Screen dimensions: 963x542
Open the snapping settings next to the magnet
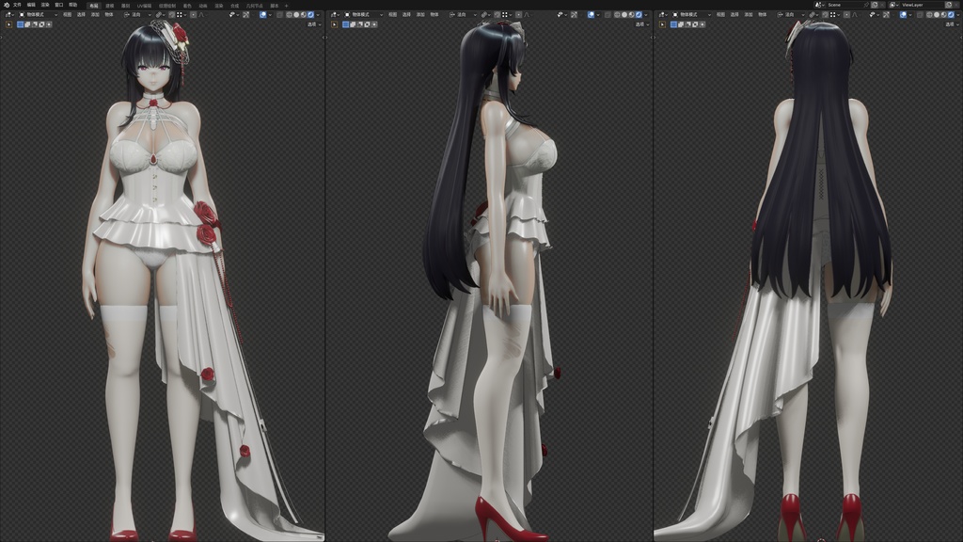pos(164,15)
